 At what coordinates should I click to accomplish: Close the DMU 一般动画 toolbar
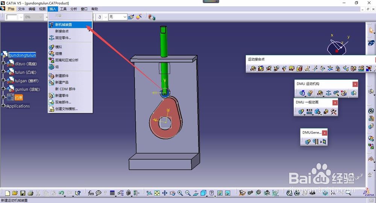[x=335, y=103]
